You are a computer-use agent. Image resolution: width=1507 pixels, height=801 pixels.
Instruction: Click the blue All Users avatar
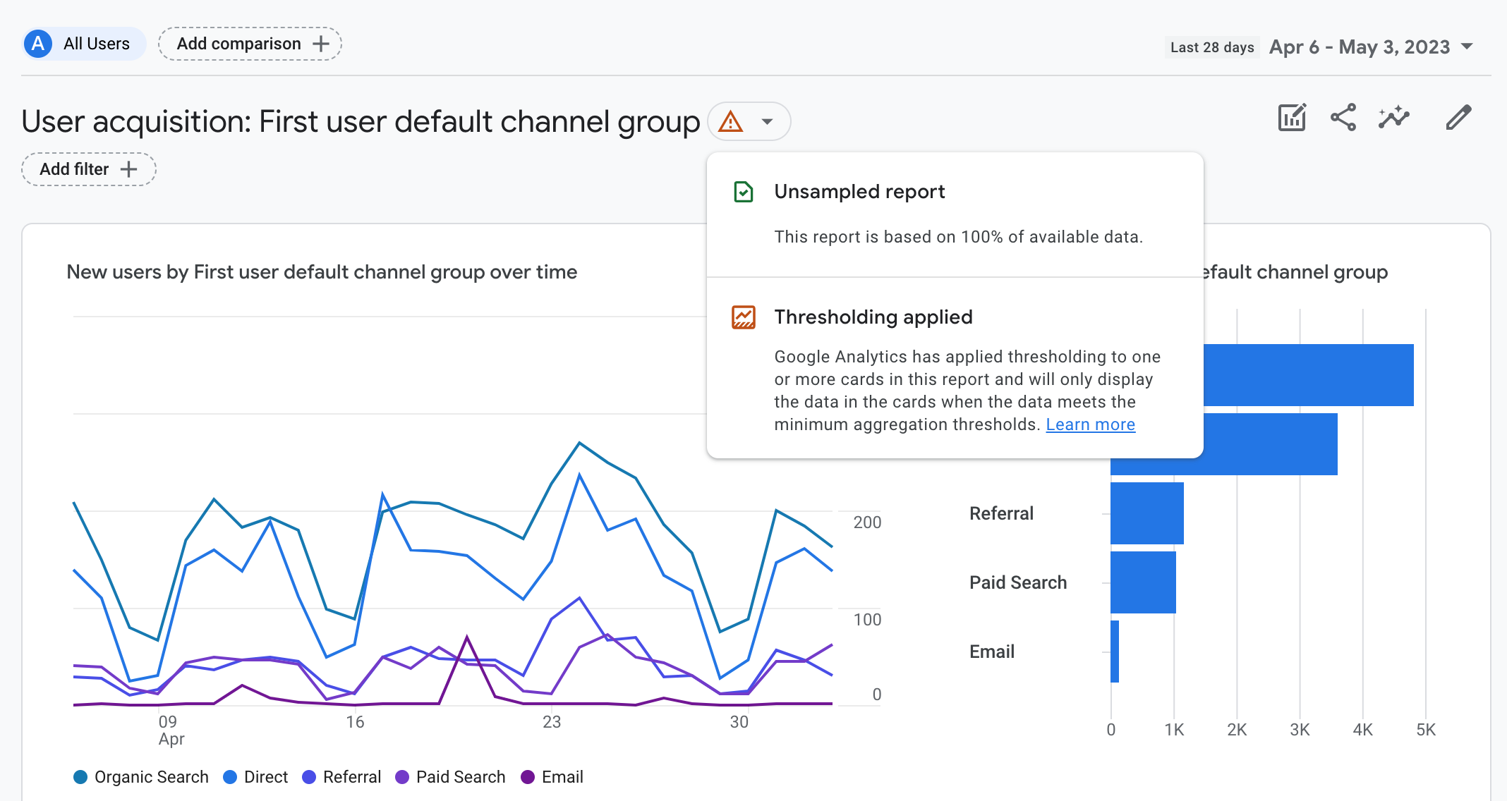38,44
